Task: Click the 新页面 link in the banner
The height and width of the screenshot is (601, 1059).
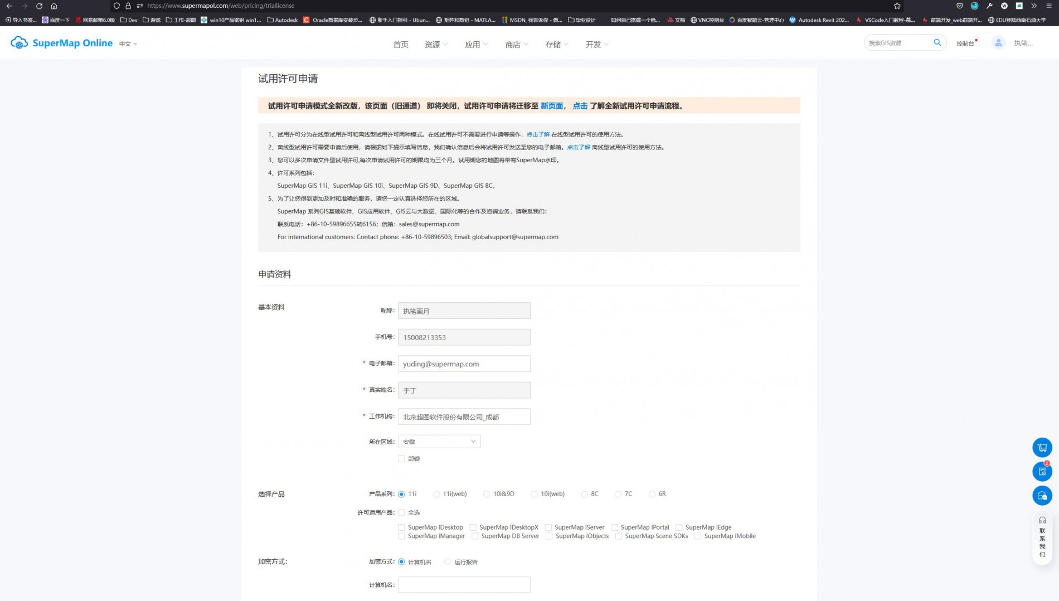Action: pyautogui.click(x=552, y=106)
